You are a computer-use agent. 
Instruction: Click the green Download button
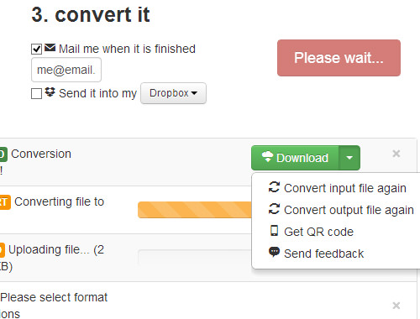[295, 158]
